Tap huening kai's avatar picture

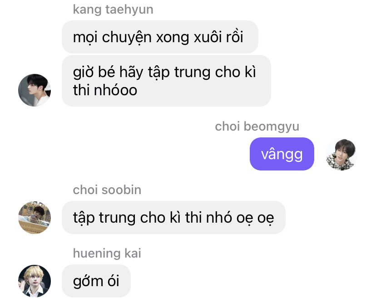[35, 281]
